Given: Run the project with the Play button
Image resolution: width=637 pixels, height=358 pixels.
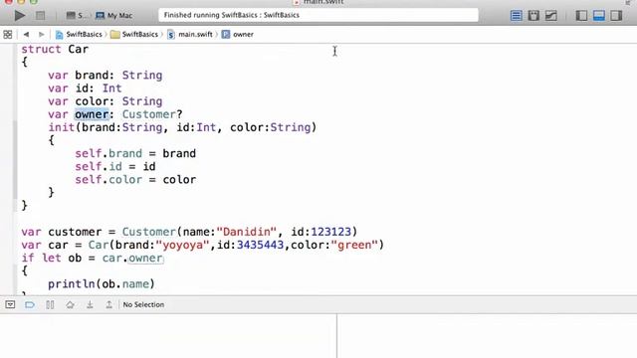Looking at the screenshot, I should point(19,16).
